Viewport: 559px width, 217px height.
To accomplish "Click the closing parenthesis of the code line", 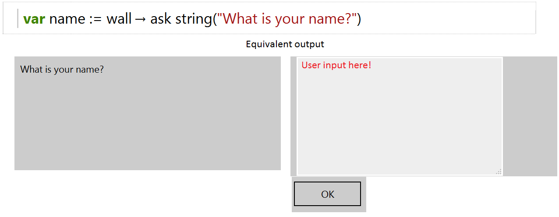I will pyautogui.click(x=359, y=19).
